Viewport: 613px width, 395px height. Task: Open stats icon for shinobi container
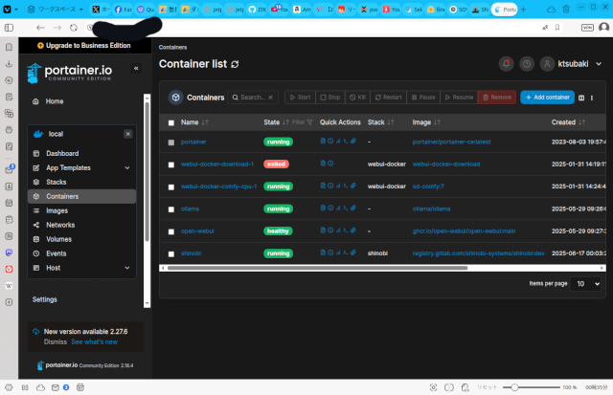click(x=338, y=252)
